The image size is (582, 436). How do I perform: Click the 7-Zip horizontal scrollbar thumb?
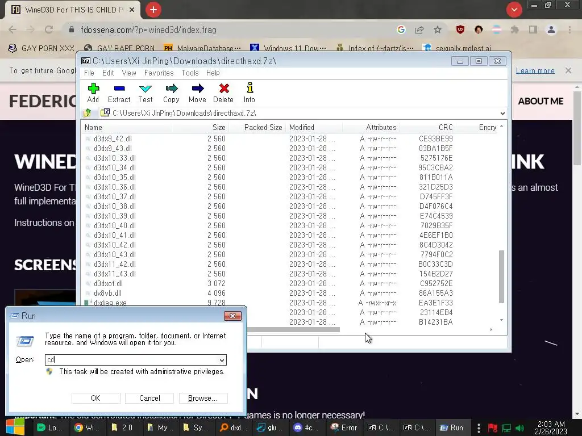293,330
